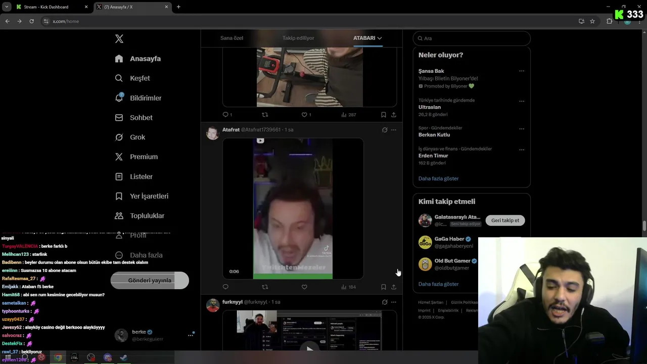The height and width of the screenshot is (364, 647).
Task: Click the page vertical scrollbar
Action: (644, 225)
